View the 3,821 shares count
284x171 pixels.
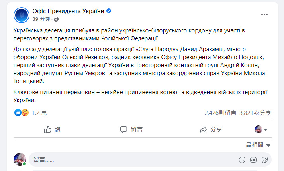pyautogui.click(x=255, y=113)
